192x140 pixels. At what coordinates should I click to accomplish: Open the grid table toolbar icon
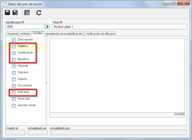coord(27,13)
